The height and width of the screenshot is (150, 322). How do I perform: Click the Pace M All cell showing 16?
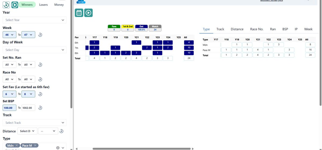tap(310, 50)
